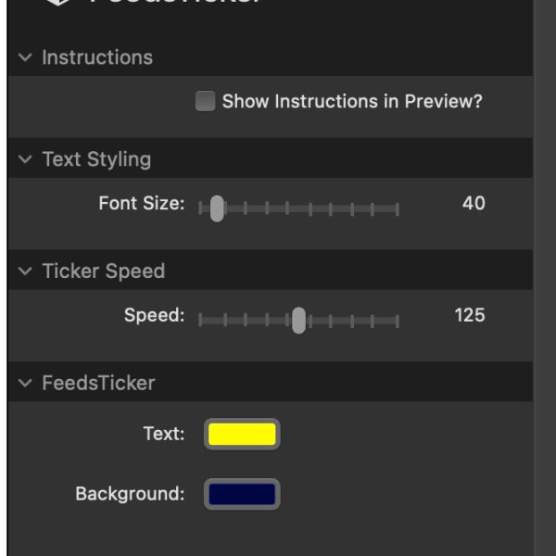The height and width of the screenshot is (556, 556).
Task: Click the Font Size slider handle
Action: coord(217,208)
